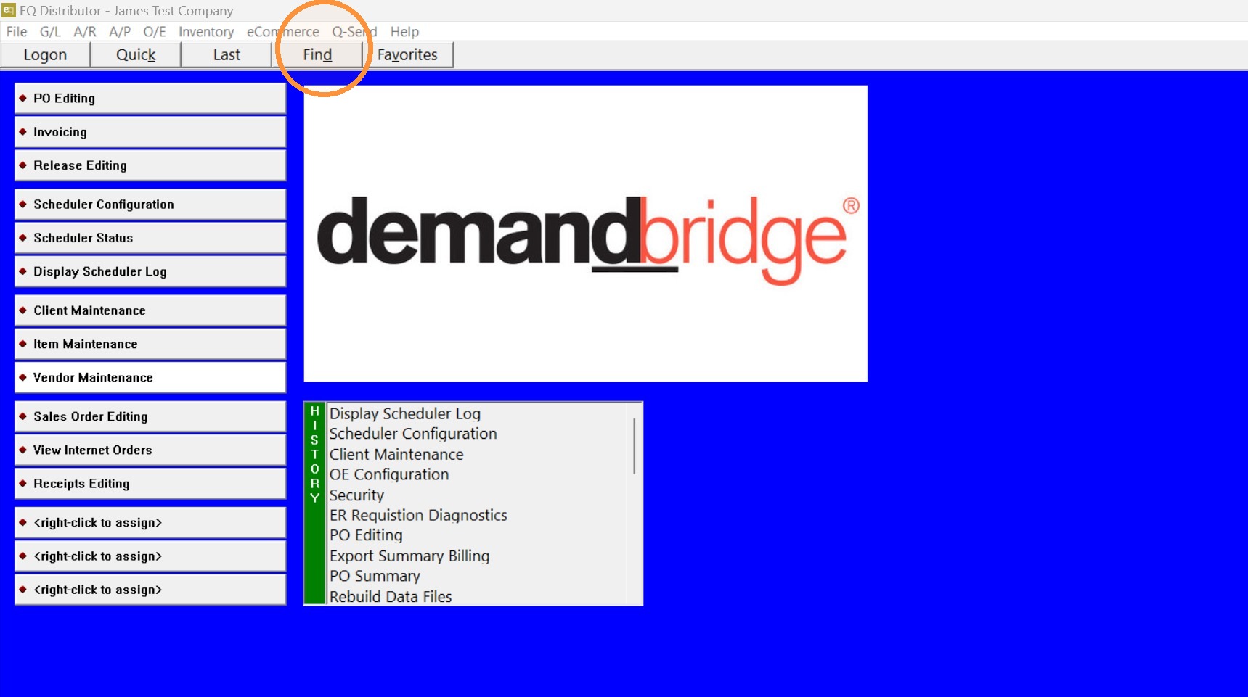
Task: Click the first right-click to assign button
Action: point(150,522)
